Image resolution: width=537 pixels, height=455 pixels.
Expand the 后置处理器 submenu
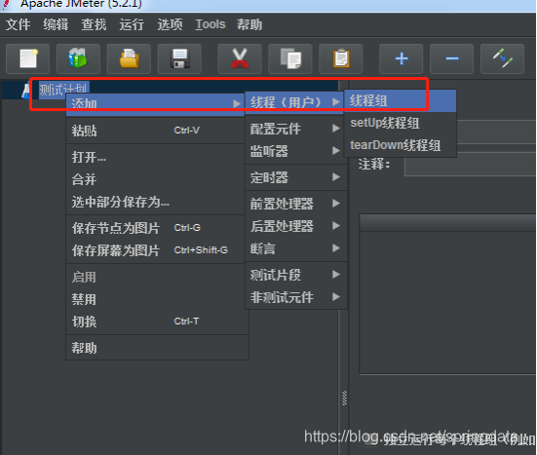296,226
